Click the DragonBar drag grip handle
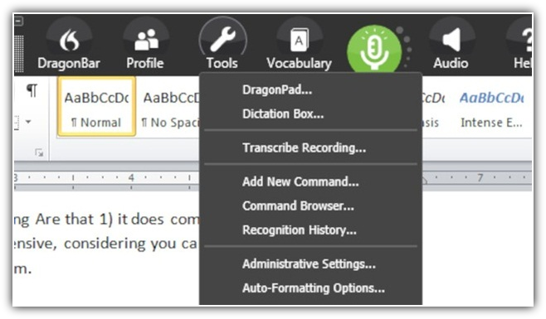 (19, 54)
